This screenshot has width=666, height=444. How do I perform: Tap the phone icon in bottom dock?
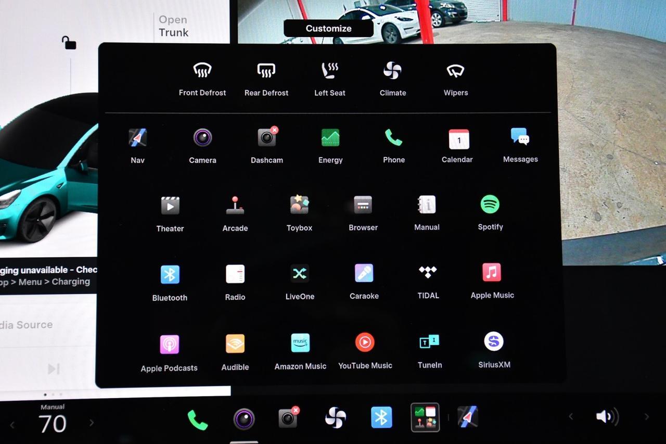point(198,420)
